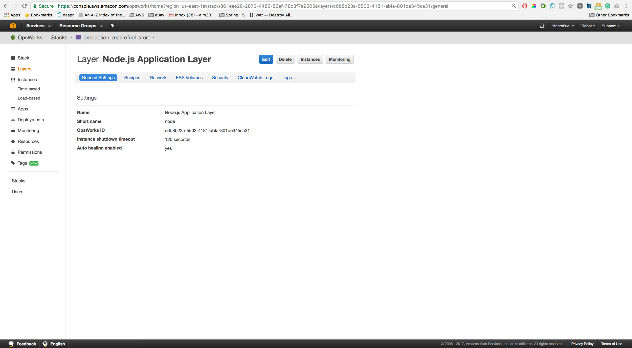Open the AWS bookmarks folder

point(137,15)
